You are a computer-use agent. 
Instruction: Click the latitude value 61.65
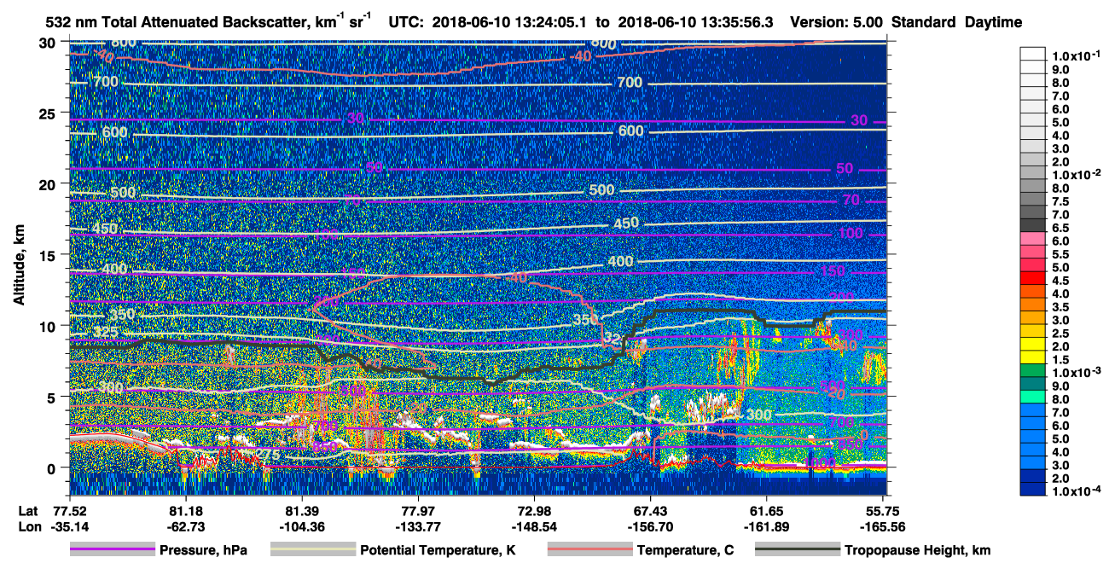(x=767, y=510)
